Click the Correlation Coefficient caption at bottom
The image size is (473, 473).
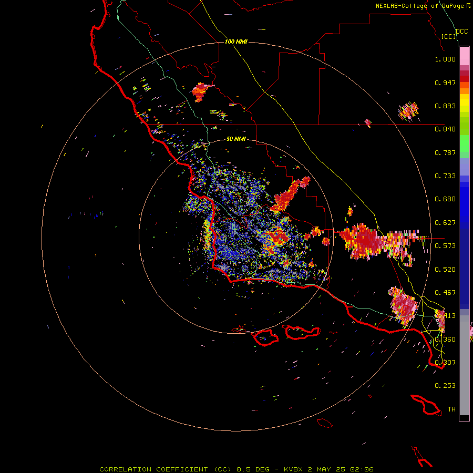tap(236, 469)
